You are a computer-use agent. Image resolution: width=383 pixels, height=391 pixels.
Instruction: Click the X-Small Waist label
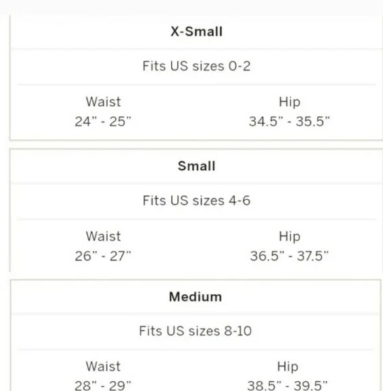tap(103, 102)
